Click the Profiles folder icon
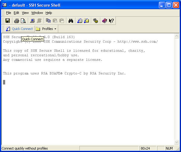Screen dimensions: 181x152 coord(38,29)
